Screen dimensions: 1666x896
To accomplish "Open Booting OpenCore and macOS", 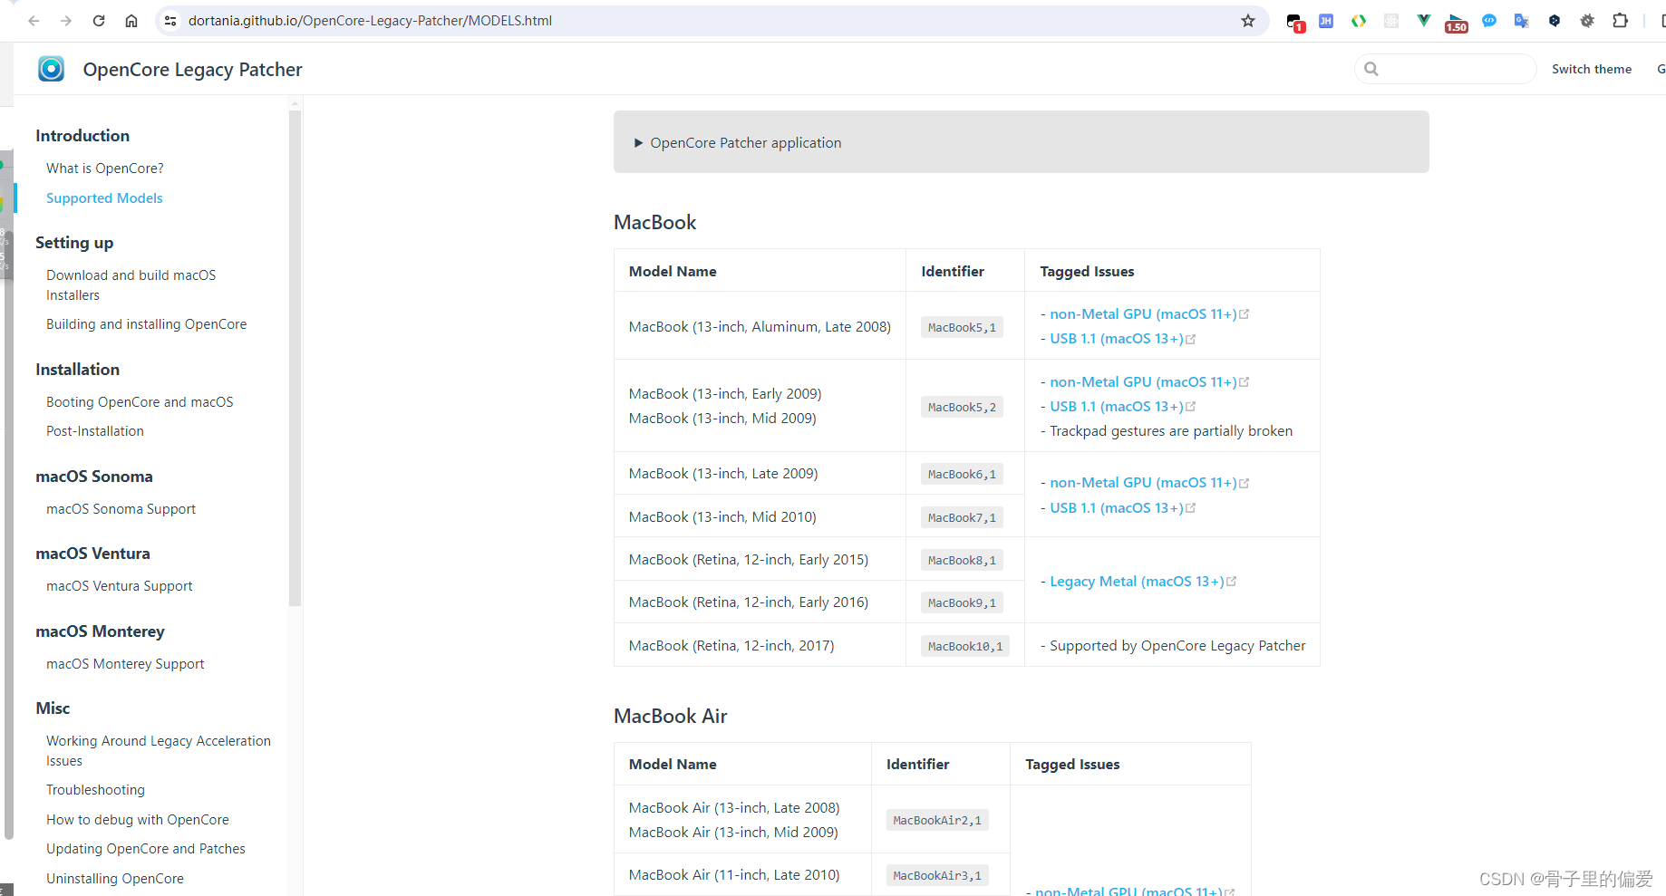I will pos(140,402).
